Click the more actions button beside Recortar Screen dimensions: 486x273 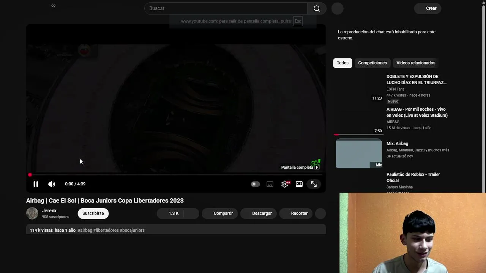coord(320,213)
